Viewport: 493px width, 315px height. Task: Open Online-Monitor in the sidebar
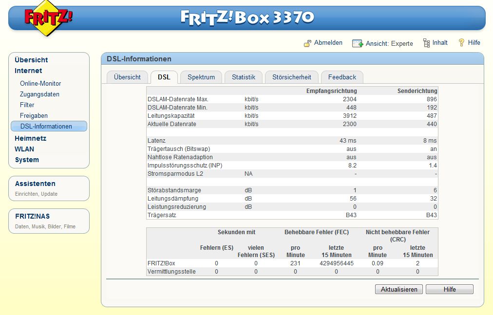(40, 83)
